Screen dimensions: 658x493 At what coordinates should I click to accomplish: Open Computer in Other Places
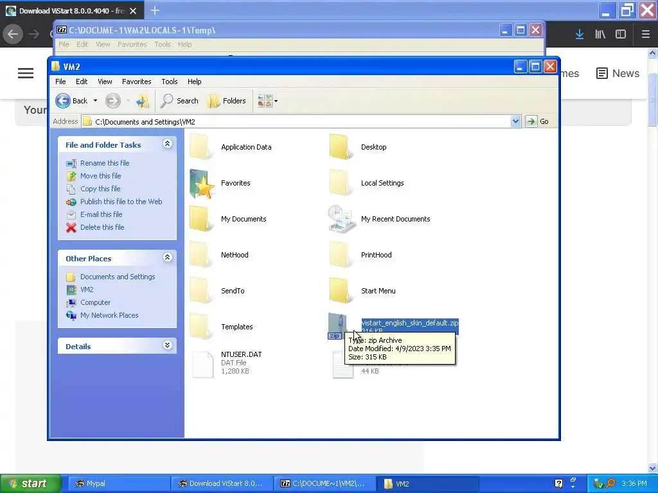95,302
